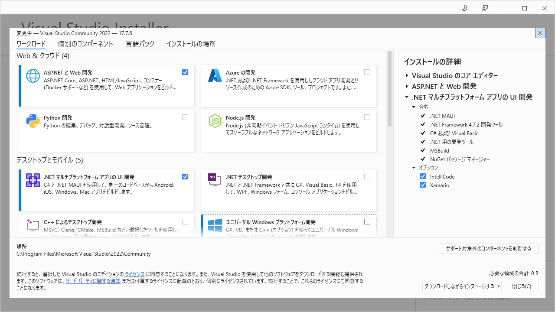Check the ユニバーサル Windows プラットフォーム開発 workload

tap(367, 221)
